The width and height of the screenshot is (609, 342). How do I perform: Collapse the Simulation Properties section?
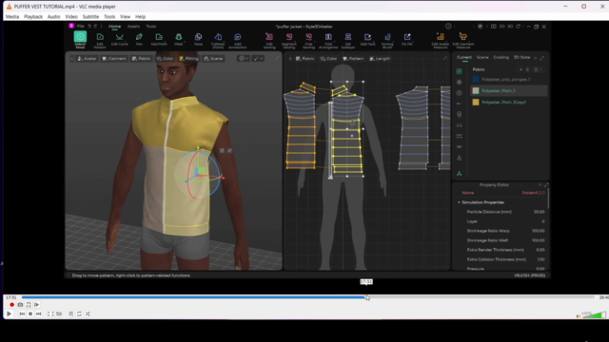pyautogui.click(x=459, y=202)
